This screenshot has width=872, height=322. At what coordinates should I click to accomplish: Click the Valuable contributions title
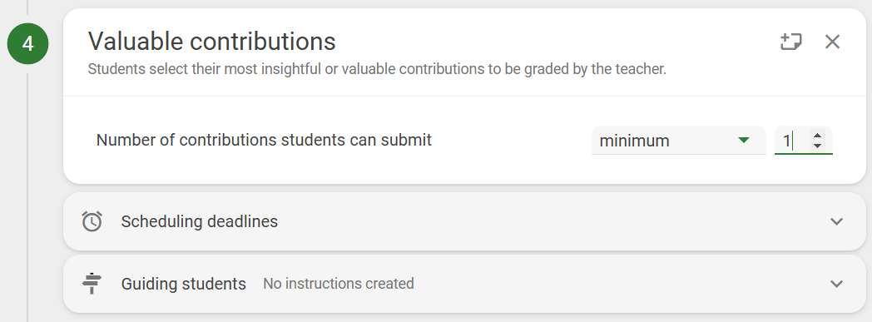[212, 41]
